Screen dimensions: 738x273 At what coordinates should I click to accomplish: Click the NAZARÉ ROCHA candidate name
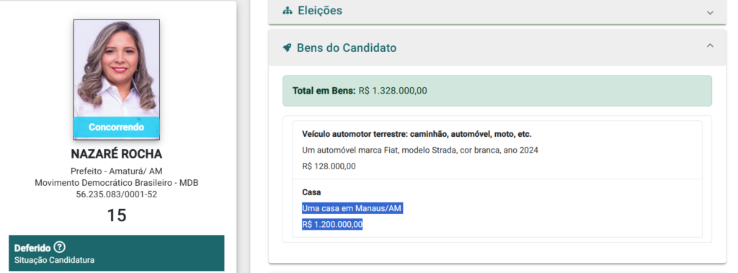click(x=117, y=154)
